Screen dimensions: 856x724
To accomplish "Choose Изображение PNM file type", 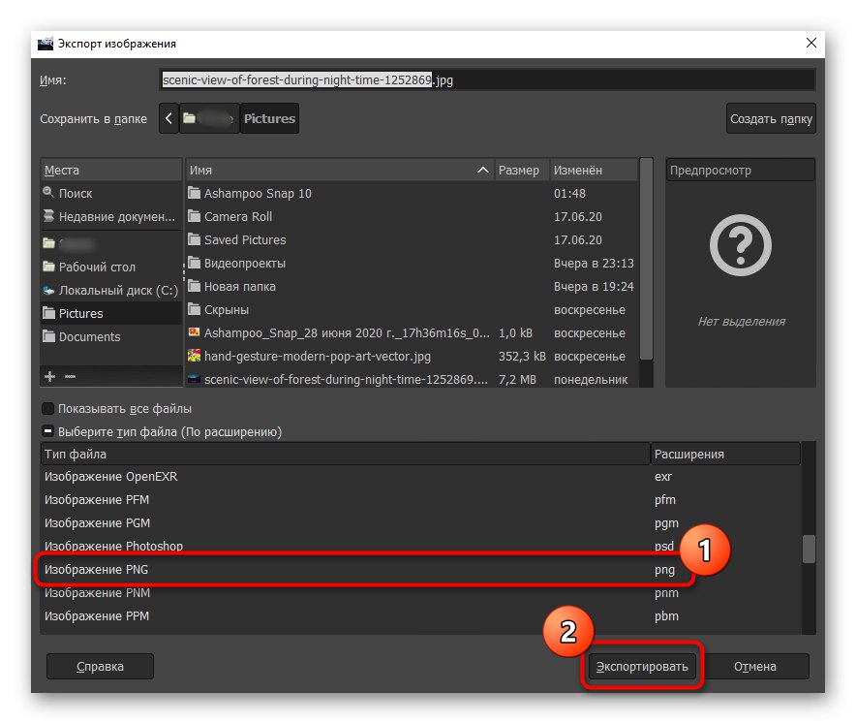I will tap(420, 593).
